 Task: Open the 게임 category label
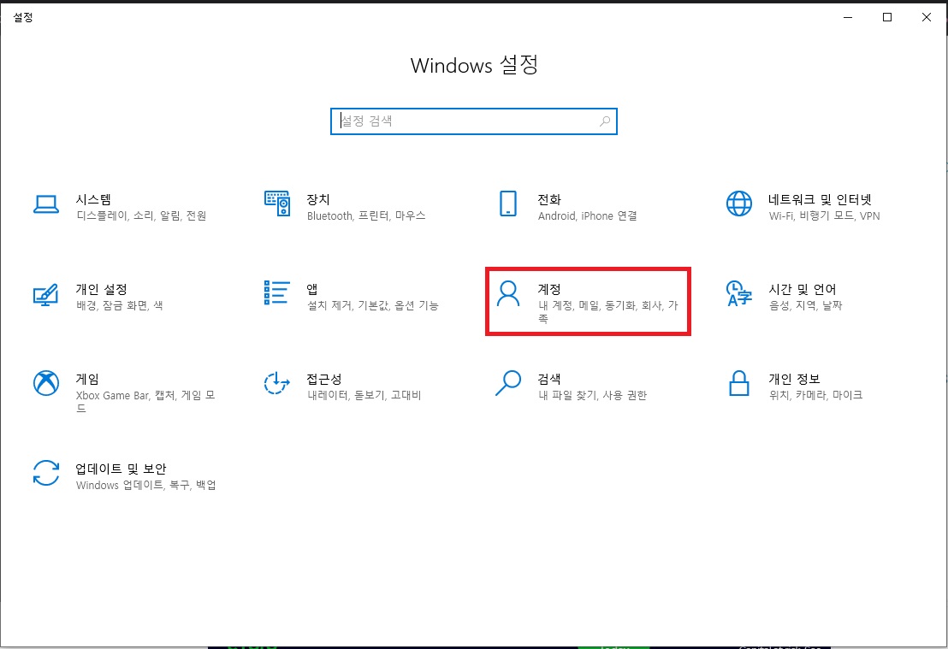(x=87, y=379)
